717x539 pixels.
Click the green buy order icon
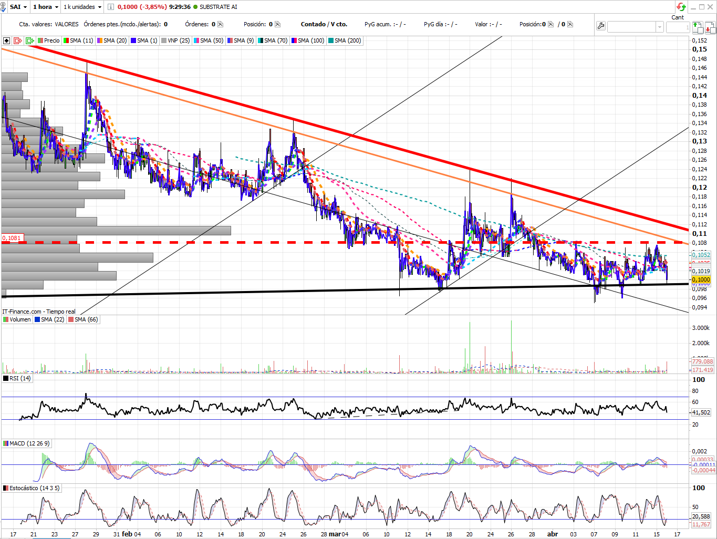[697, 27]
